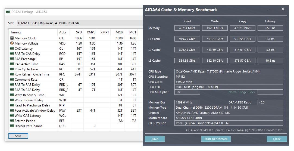Click the Memory Copy 47071 MB/s field
This screenshot has height=151, width=294.
pyautogui.click(x=243, y=28)
